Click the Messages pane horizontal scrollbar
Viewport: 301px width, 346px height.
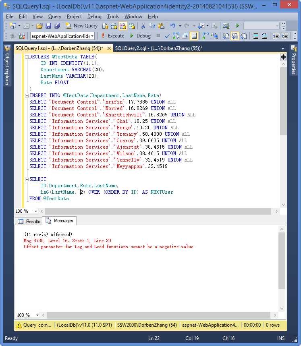click(x=159, y=315)
